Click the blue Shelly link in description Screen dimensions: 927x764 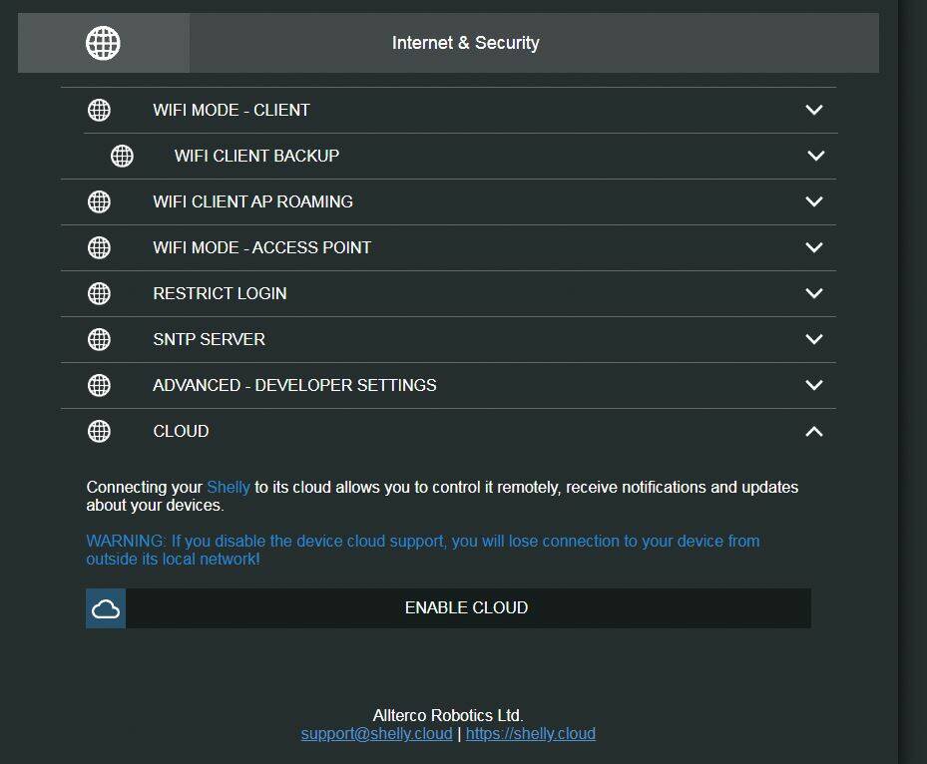[229, 488]
